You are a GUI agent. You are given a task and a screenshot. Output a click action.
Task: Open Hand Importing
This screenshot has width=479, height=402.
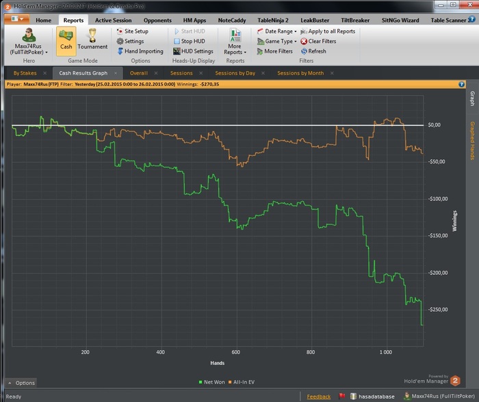coord(140,51)
